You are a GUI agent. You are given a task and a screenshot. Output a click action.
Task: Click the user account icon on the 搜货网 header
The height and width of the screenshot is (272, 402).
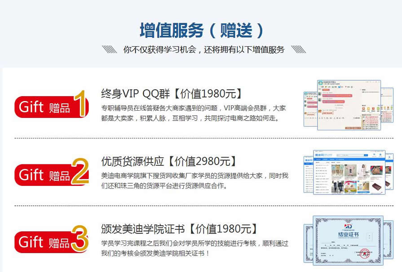coord(375,155)
